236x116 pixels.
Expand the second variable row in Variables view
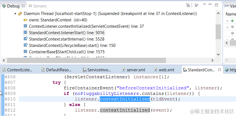point(227,27)
